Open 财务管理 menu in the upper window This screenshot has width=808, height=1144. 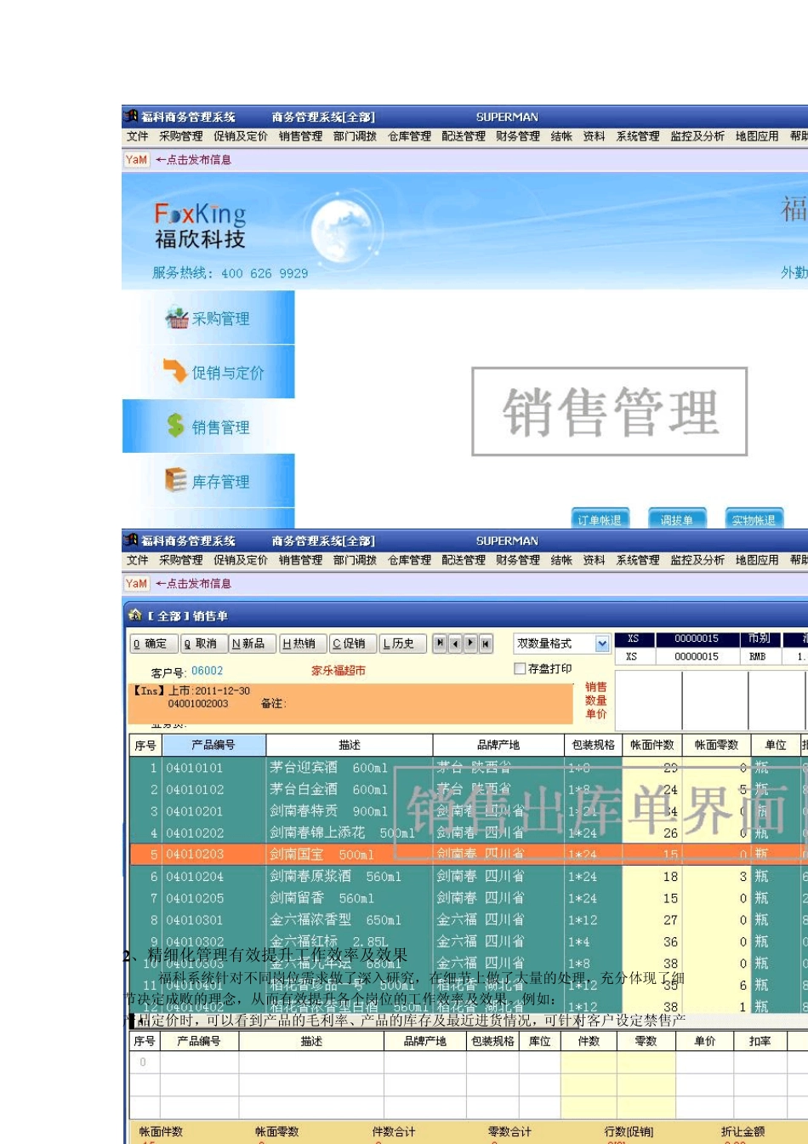[518, 136]
